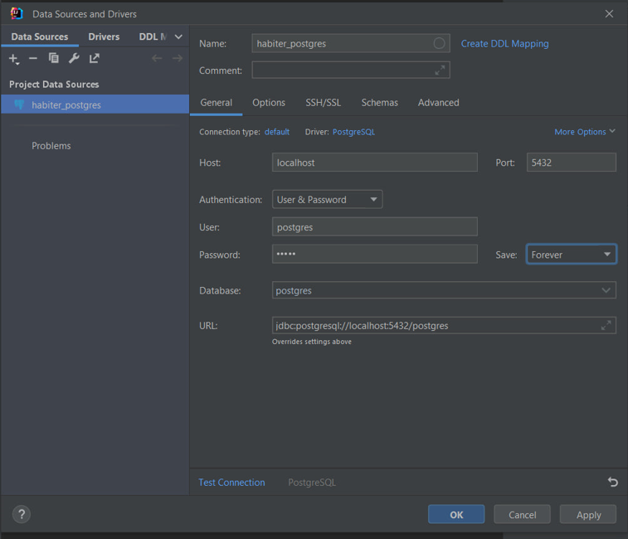The width and height of the screenshot is (628, 539).
Task: Duplicate the selected data source
Action: [54, 59]
